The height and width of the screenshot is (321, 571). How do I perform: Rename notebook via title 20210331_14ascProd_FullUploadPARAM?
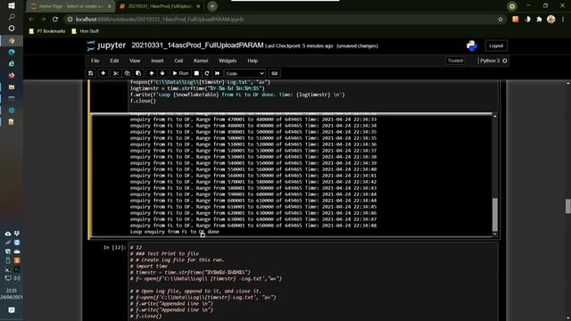point(197,45)
